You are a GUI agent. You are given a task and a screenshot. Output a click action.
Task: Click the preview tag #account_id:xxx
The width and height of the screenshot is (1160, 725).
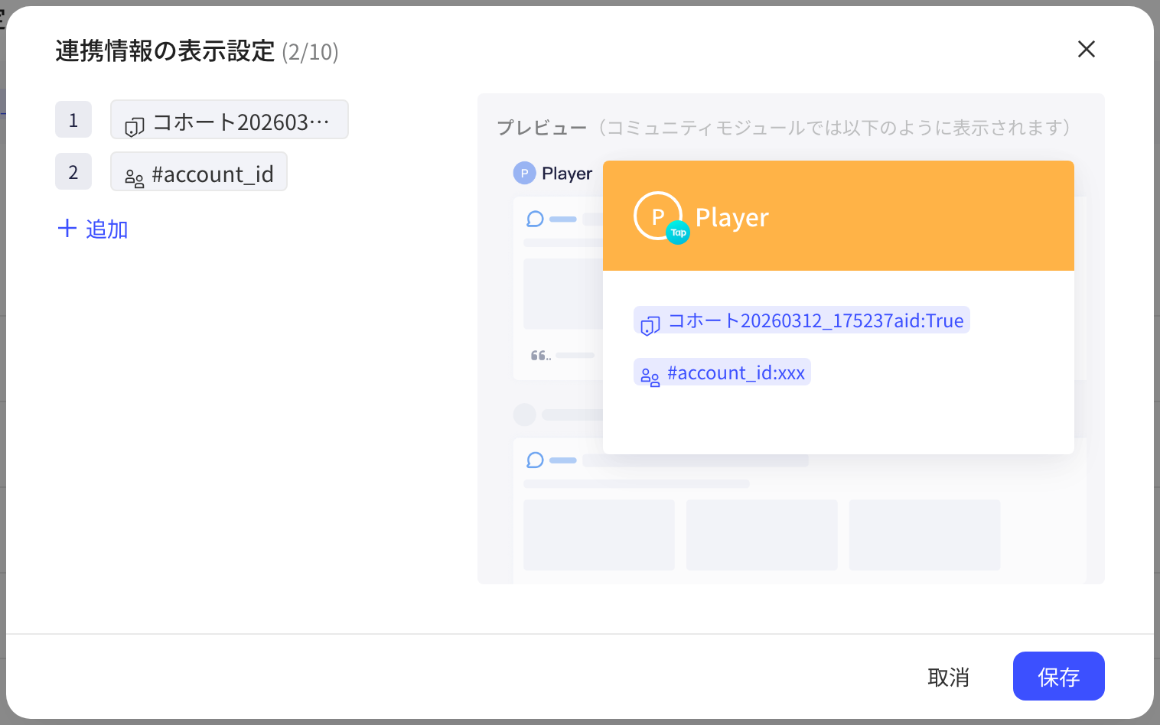click(x=722, y=372)
